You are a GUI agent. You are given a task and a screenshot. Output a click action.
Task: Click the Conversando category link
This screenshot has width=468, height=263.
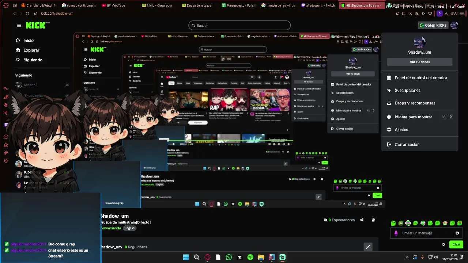point(111,228)
